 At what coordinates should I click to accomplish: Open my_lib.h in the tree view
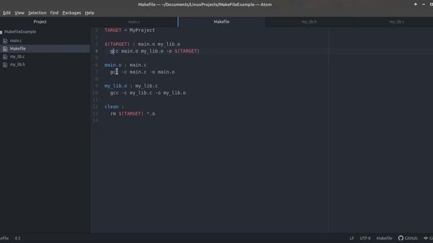[x=18, y=65]
